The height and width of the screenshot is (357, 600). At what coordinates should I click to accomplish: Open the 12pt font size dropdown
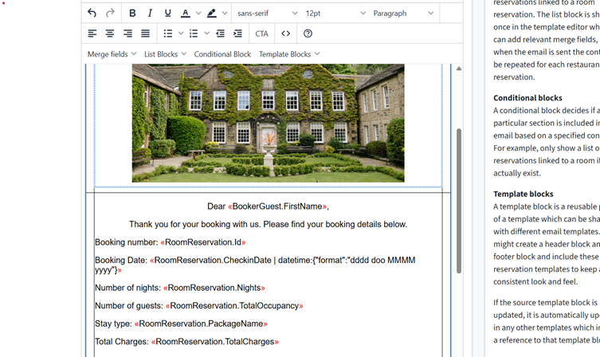[x=335, y=13]
